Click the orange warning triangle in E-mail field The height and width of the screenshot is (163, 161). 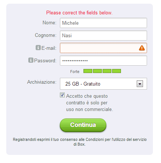(142, 48)
